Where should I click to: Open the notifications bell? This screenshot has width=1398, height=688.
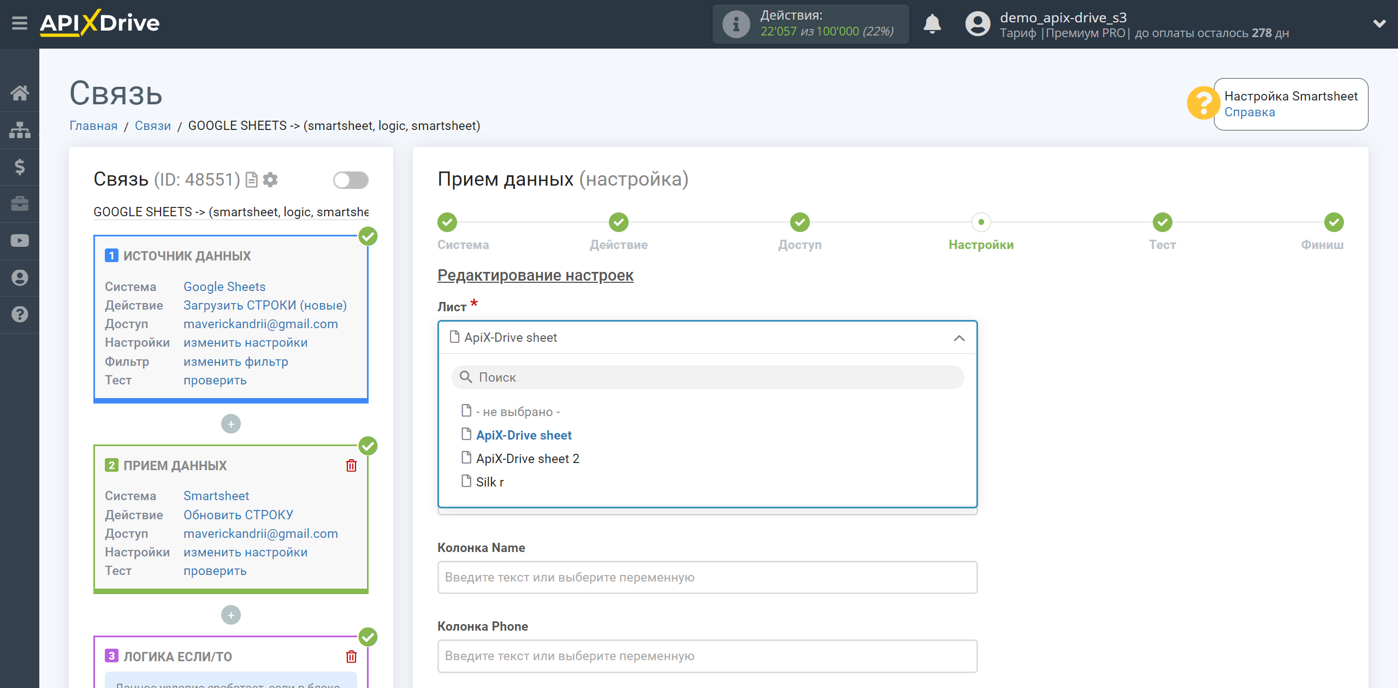[932, 24]
